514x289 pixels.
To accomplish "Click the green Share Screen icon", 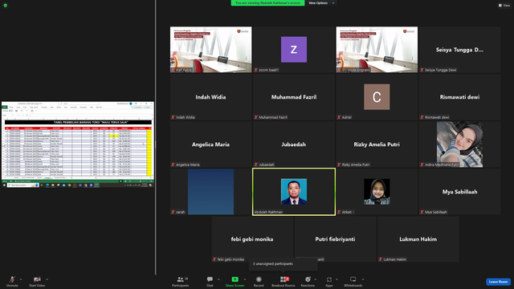I will coord(235,279).
